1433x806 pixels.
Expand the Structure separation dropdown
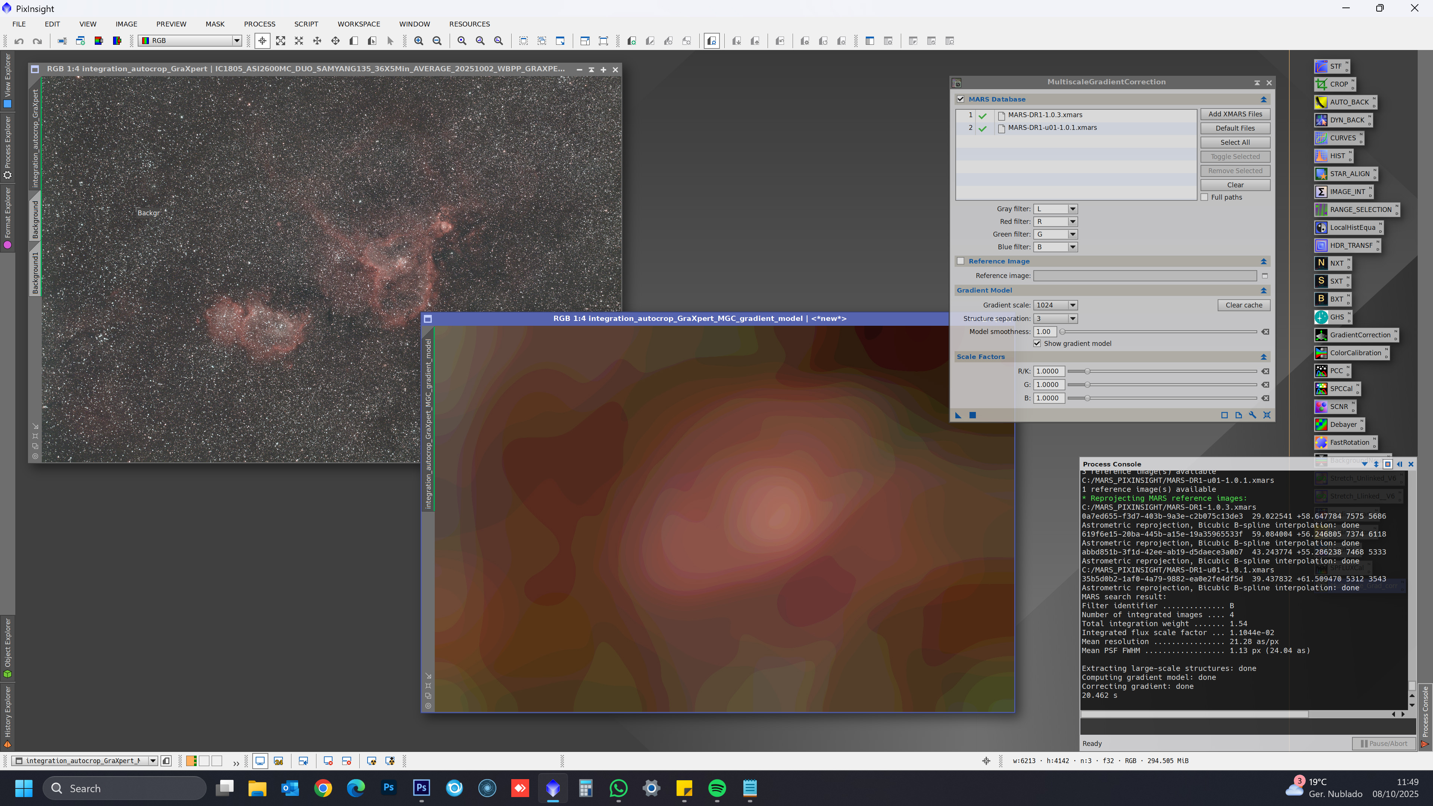point(1073,318)
